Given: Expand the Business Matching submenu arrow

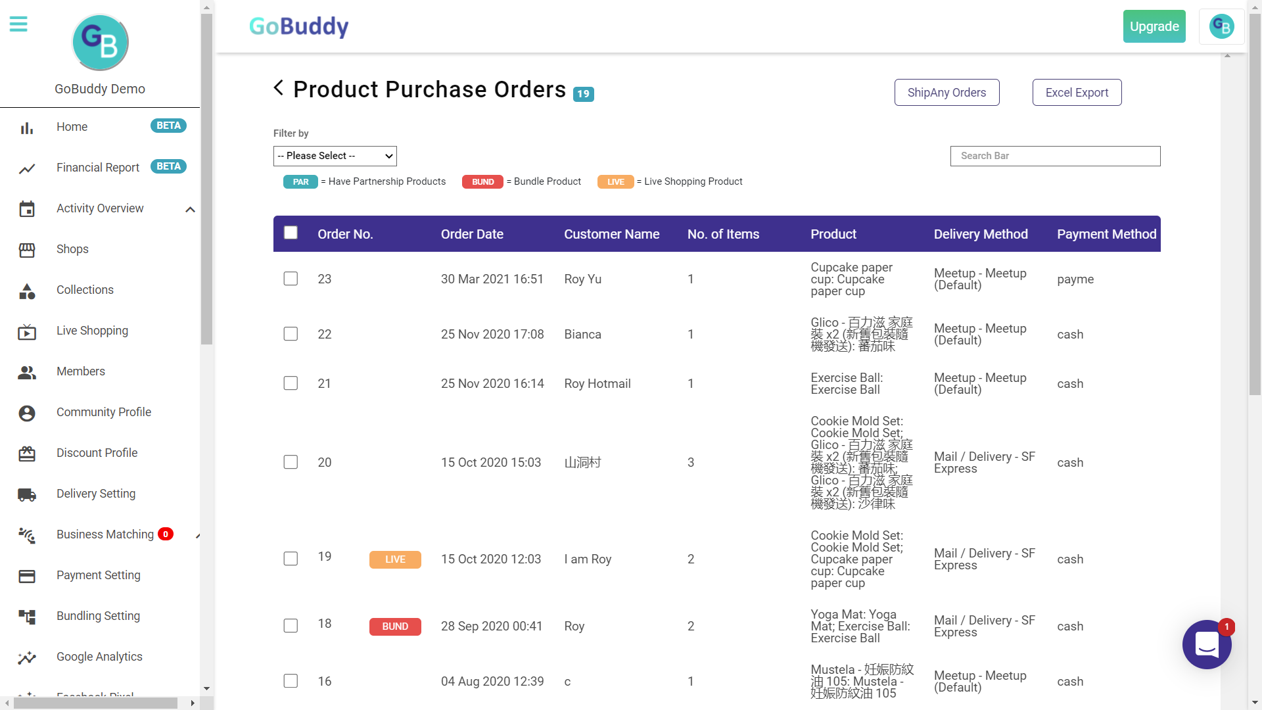Looking at the screenshot, I should coord(197,536).
